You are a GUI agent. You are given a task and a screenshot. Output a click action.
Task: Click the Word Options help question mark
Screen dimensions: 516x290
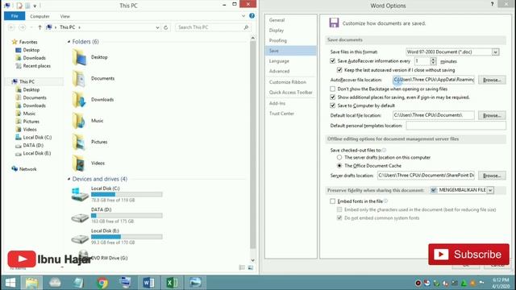coord(493,4)
